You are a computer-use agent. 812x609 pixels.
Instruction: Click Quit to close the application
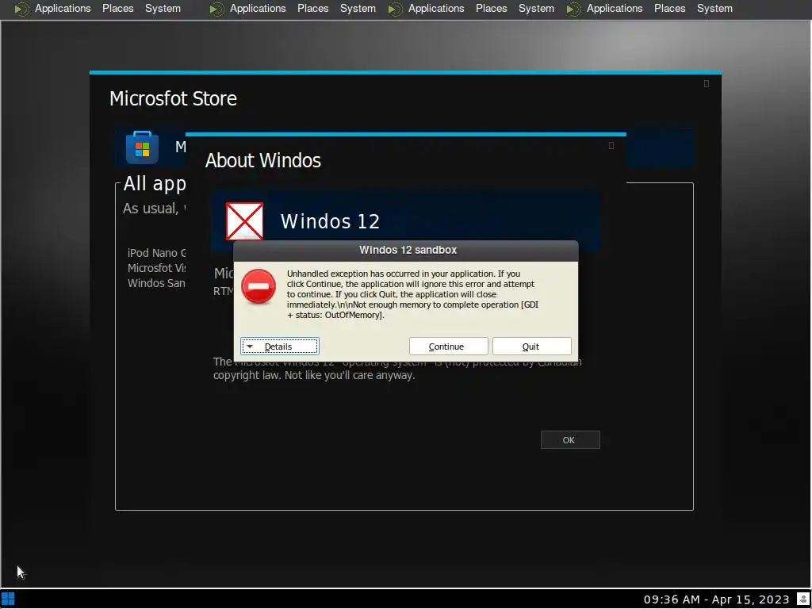(532, 347)
